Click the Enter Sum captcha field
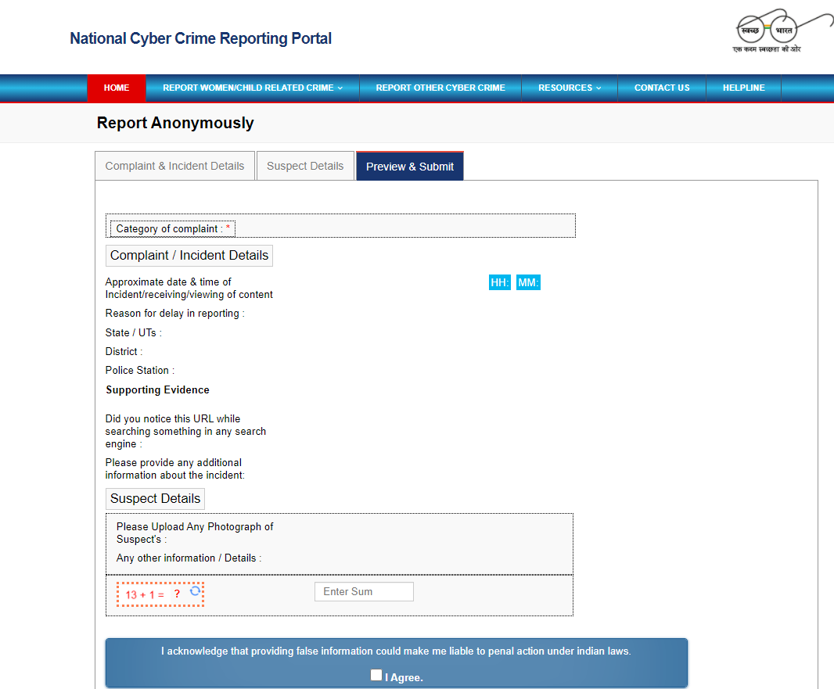The width and height of the screenshot is (834, 689). (364, 592)
